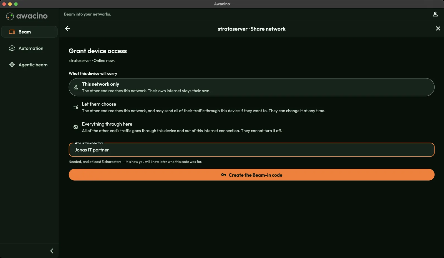Click the at least 3 characters hint text
Viewport: 444px width, 258px height.
[135, 162]
